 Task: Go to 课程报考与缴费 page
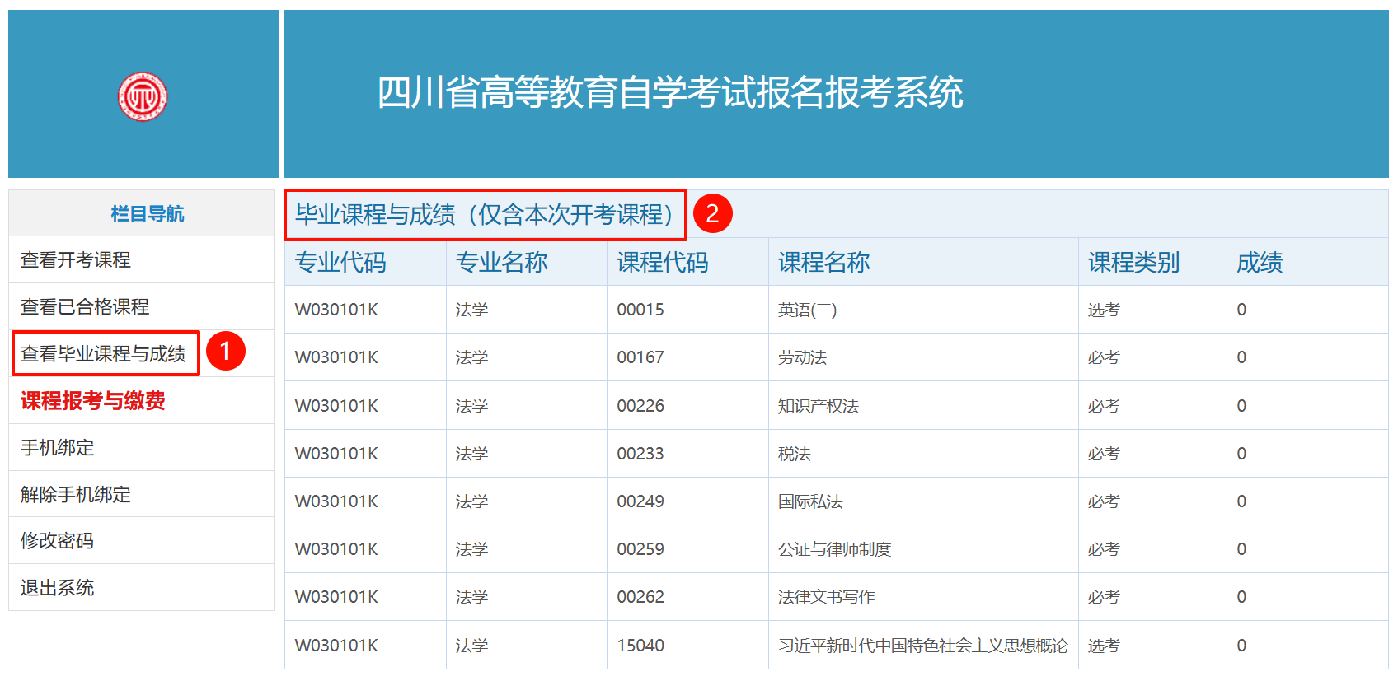tap(93, 401)
